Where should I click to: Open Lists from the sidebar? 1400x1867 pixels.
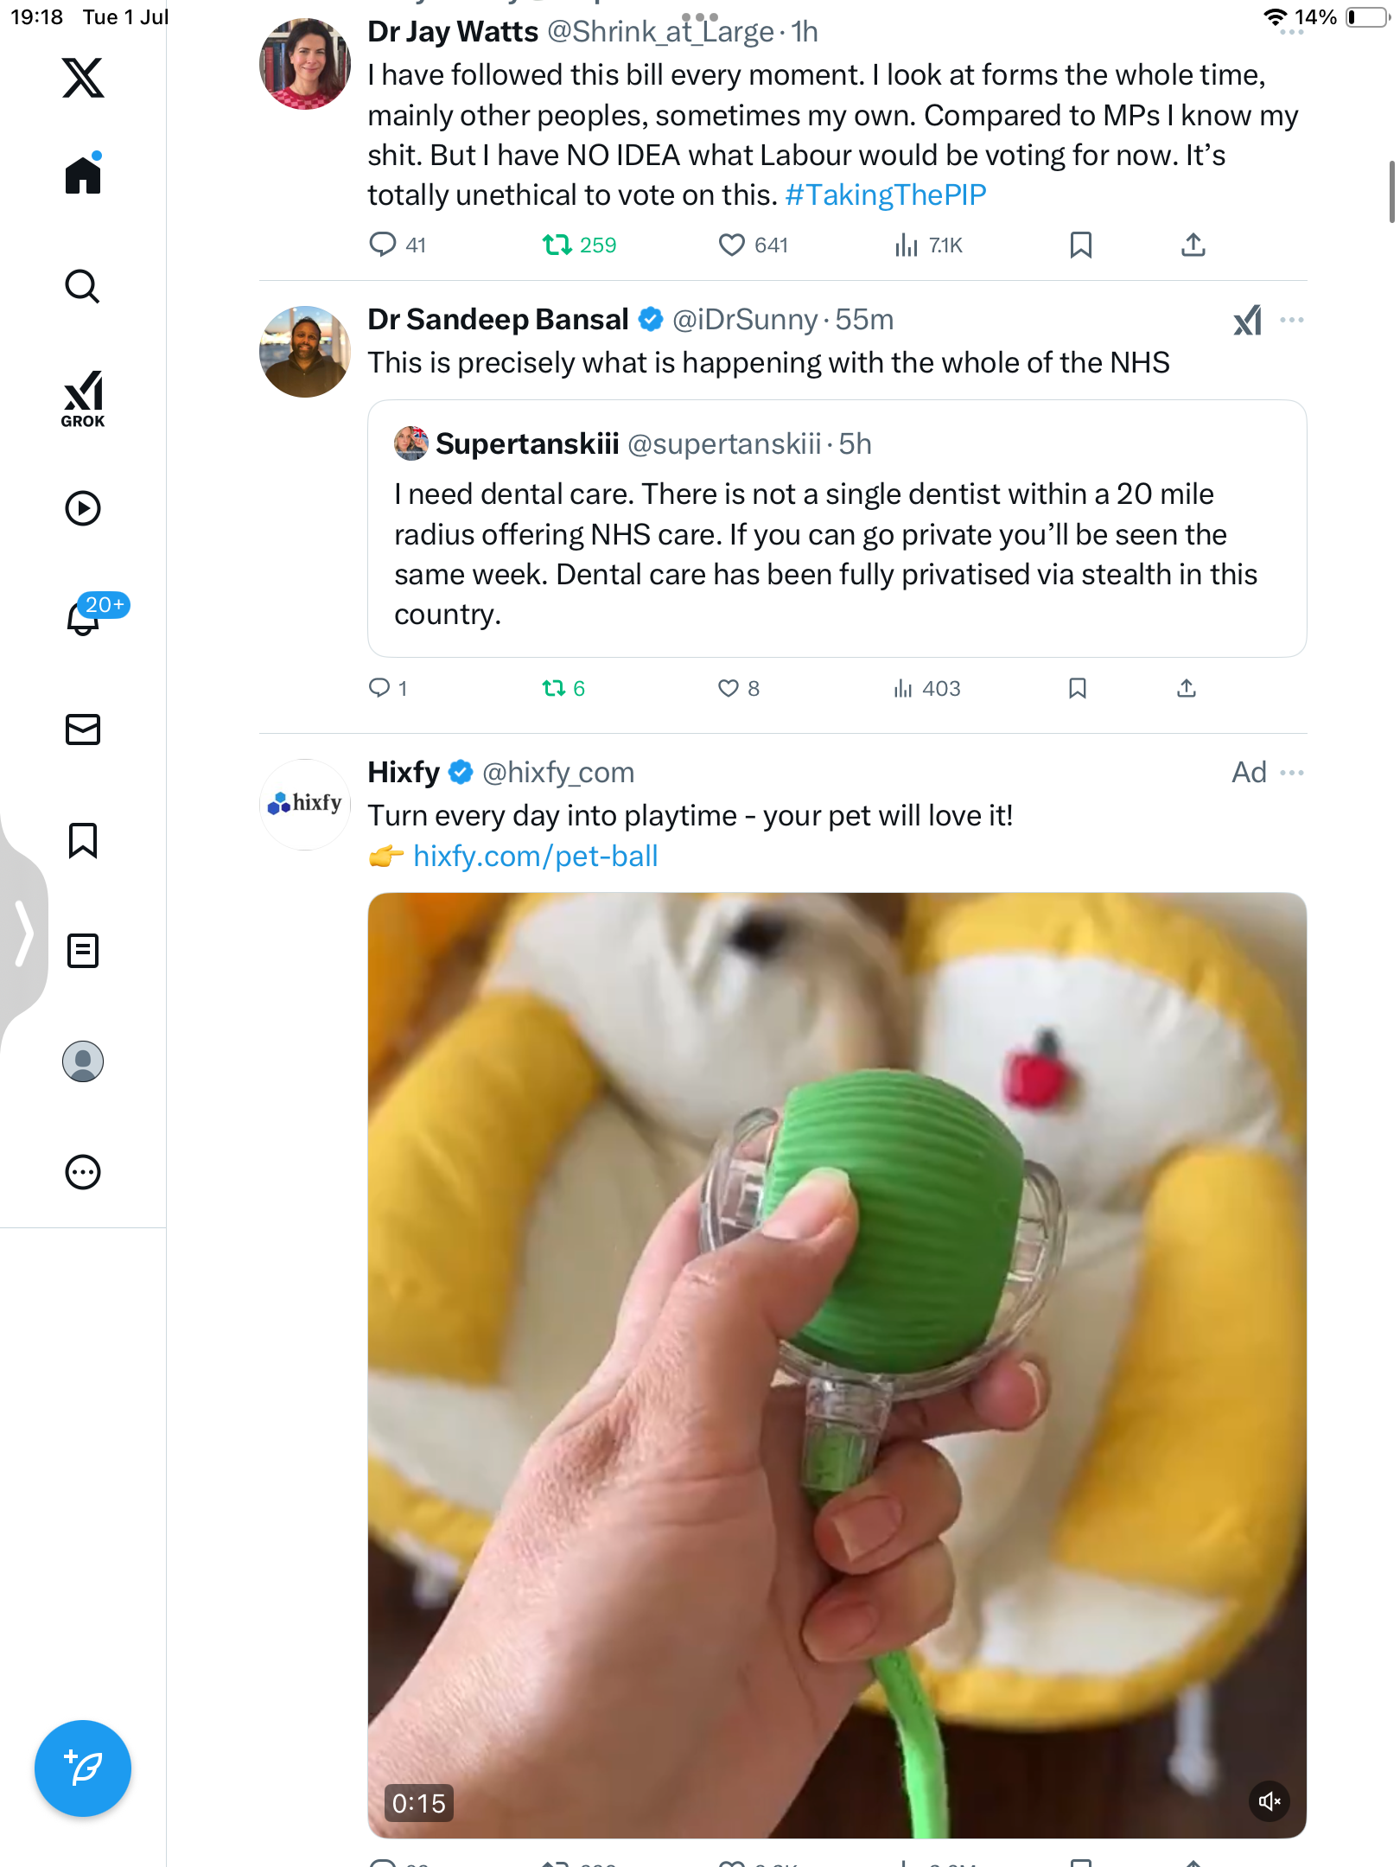(x=83, y=951)
